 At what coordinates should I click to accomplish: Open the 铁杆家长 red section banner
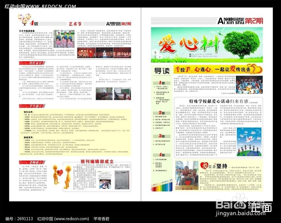pos(32,63)
